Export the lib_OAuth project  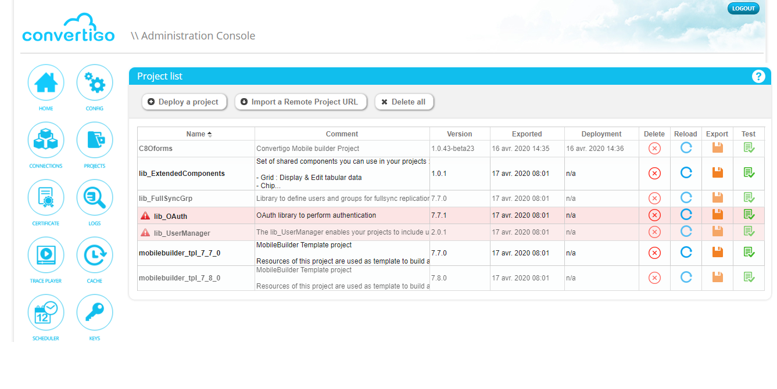point(717,215)
